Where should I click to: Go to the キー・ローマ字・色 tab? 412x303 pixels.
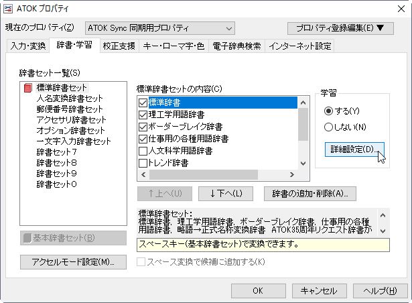(x=174, y=46)
